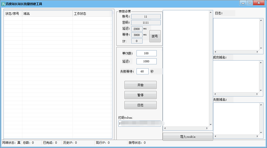Click the cookie list scroll down arrow
This screenshot has width=267, height=148.
pos(211,125)
